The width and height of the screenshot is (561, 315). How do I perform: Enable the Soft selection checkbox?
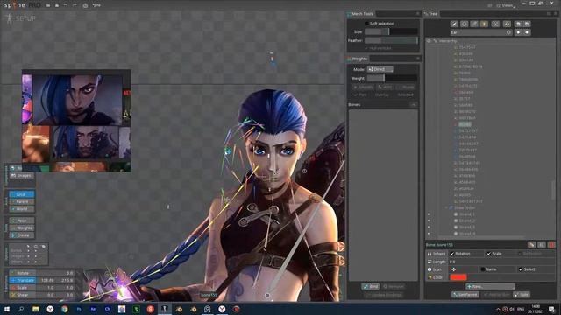366,24
